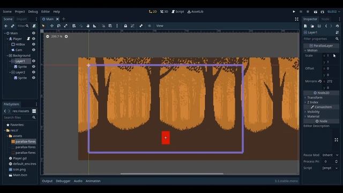The image size is (343, 193).
Task: Select the Select Mode arrow tool
Action: click(x=43, y=26)
